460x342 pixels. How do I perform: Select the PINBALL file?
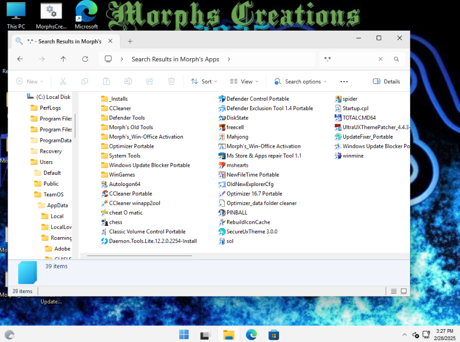(233, 212)
